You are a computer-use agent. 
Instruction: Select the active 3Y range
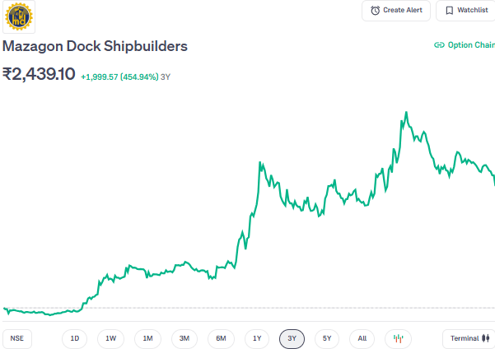292,338
